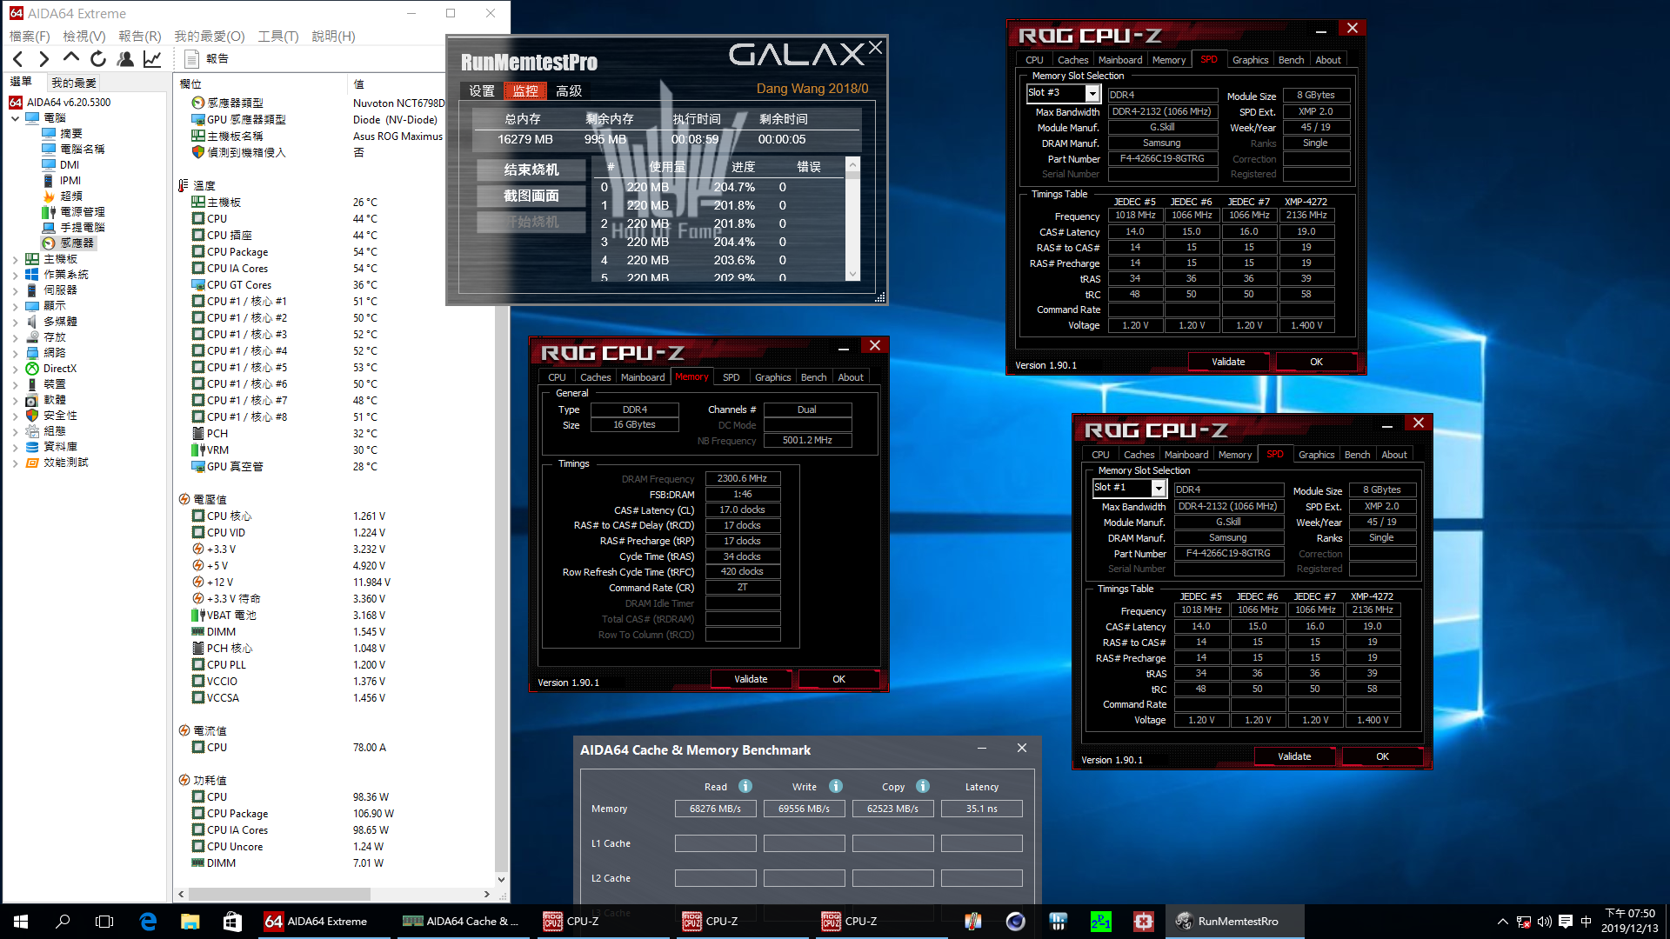Click the AIDA64 up-level arrow icon
Image resolution: width=1670 pixels, height=939 pixels.
(x=71, y=59)
